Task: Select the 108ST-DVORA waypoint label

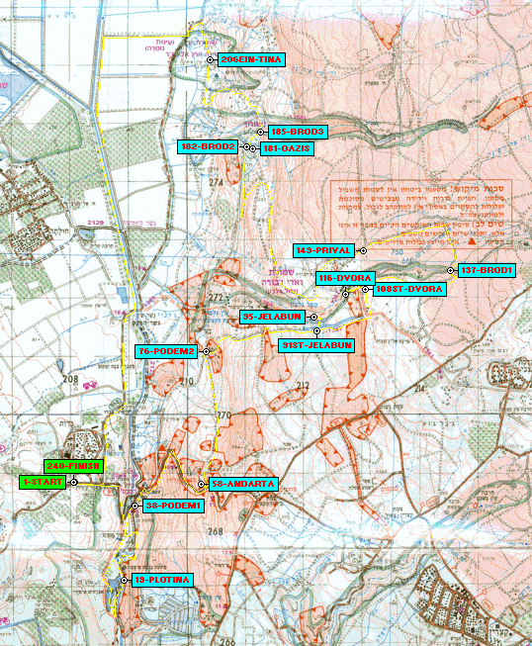Action: (x=409, y=289)
